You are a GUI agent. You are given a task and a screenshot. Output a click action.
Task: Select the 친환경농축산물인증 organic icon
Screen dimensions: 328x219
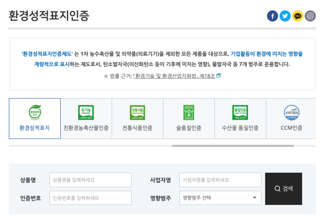coord(86,112)
